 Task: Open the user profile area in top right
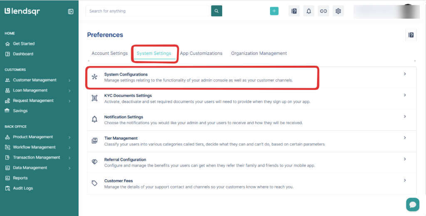click(386, 11)
